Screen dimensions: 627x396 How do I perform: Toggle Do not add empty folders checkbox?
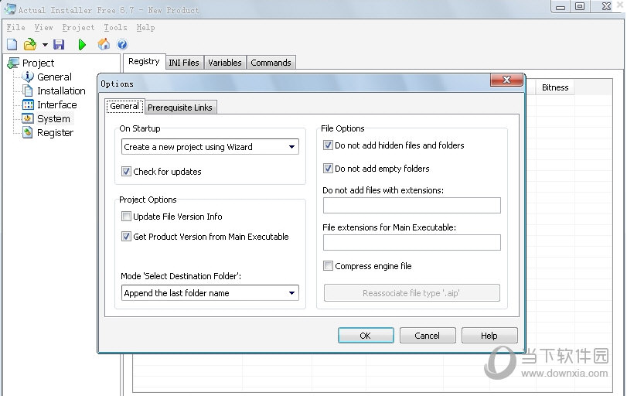click(x=328, y=169)
